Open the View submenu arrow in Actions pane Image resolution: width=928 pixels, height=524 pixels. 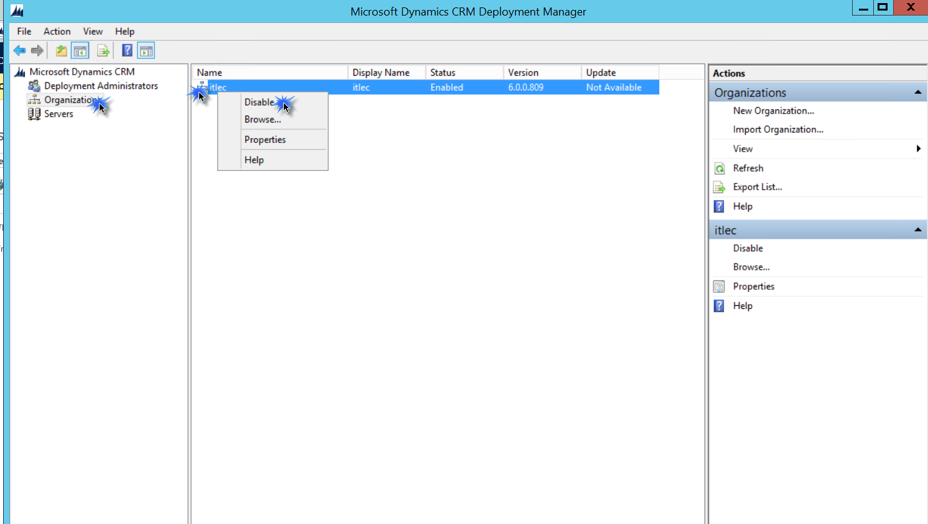918,149
